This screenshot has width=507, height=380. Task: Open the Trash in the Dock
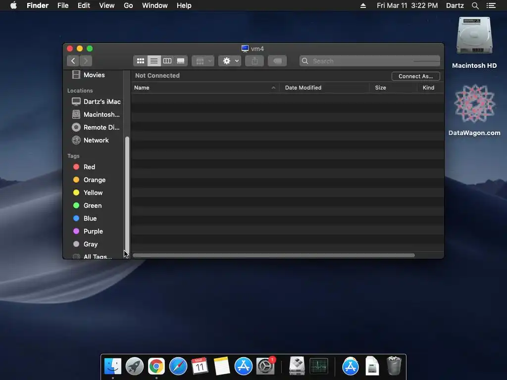tap(394, 366)
